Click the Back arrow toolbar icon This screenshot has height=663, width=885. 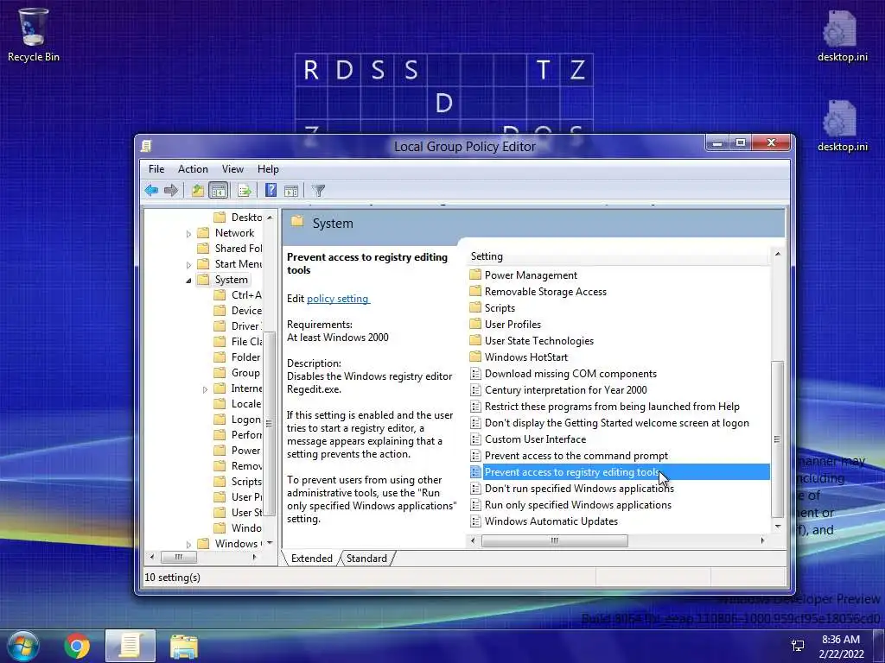point(151,191)
